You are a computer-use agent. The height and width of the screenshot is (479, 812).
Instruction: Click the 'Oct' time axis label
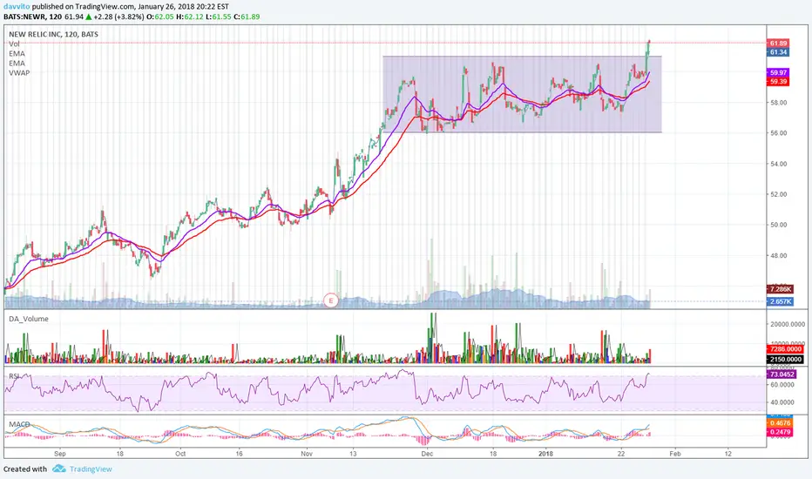pos(180,454)
